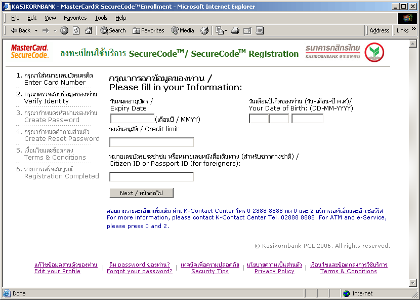Image resolution: width=420 pixels, height=300 pixels.
Task: Click the Credit limit input field
Action: coord(152,142)
